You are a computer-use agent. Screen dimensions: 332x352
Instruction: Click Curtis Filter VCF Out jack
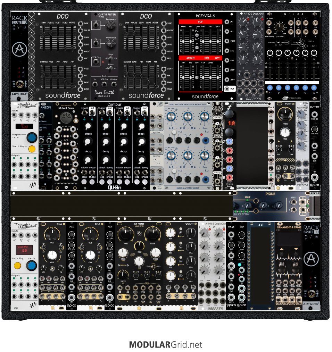pos(104,84)
